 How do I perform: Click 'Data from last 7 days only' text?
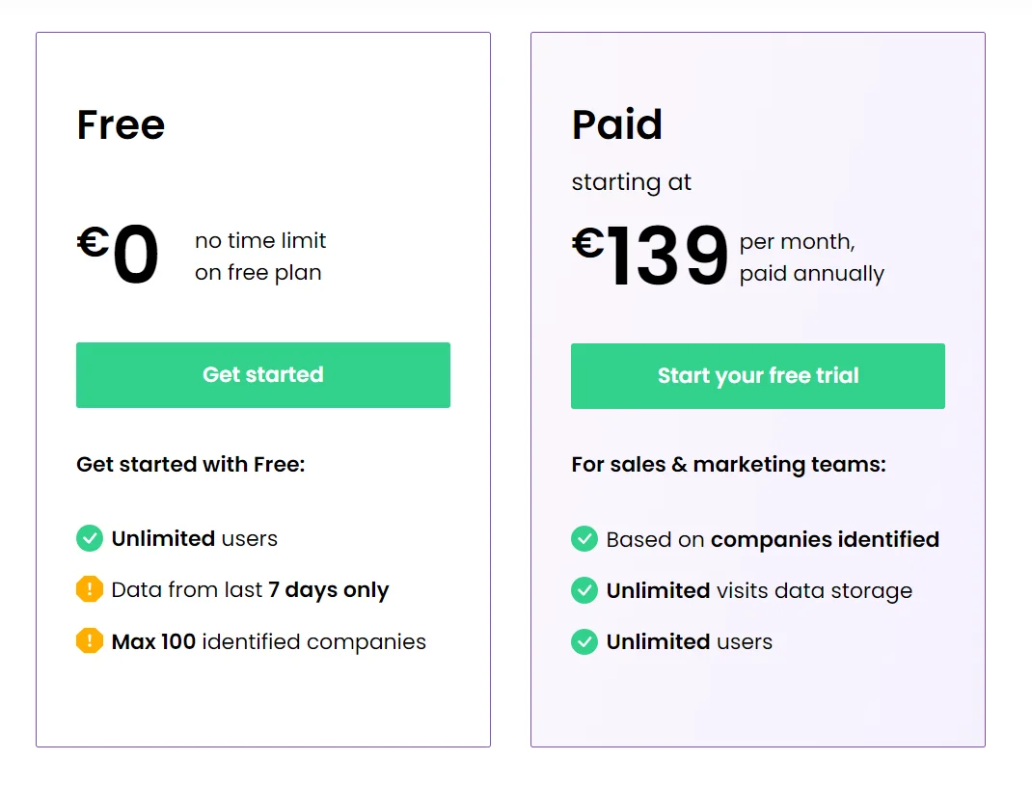[x=250, y=589]
